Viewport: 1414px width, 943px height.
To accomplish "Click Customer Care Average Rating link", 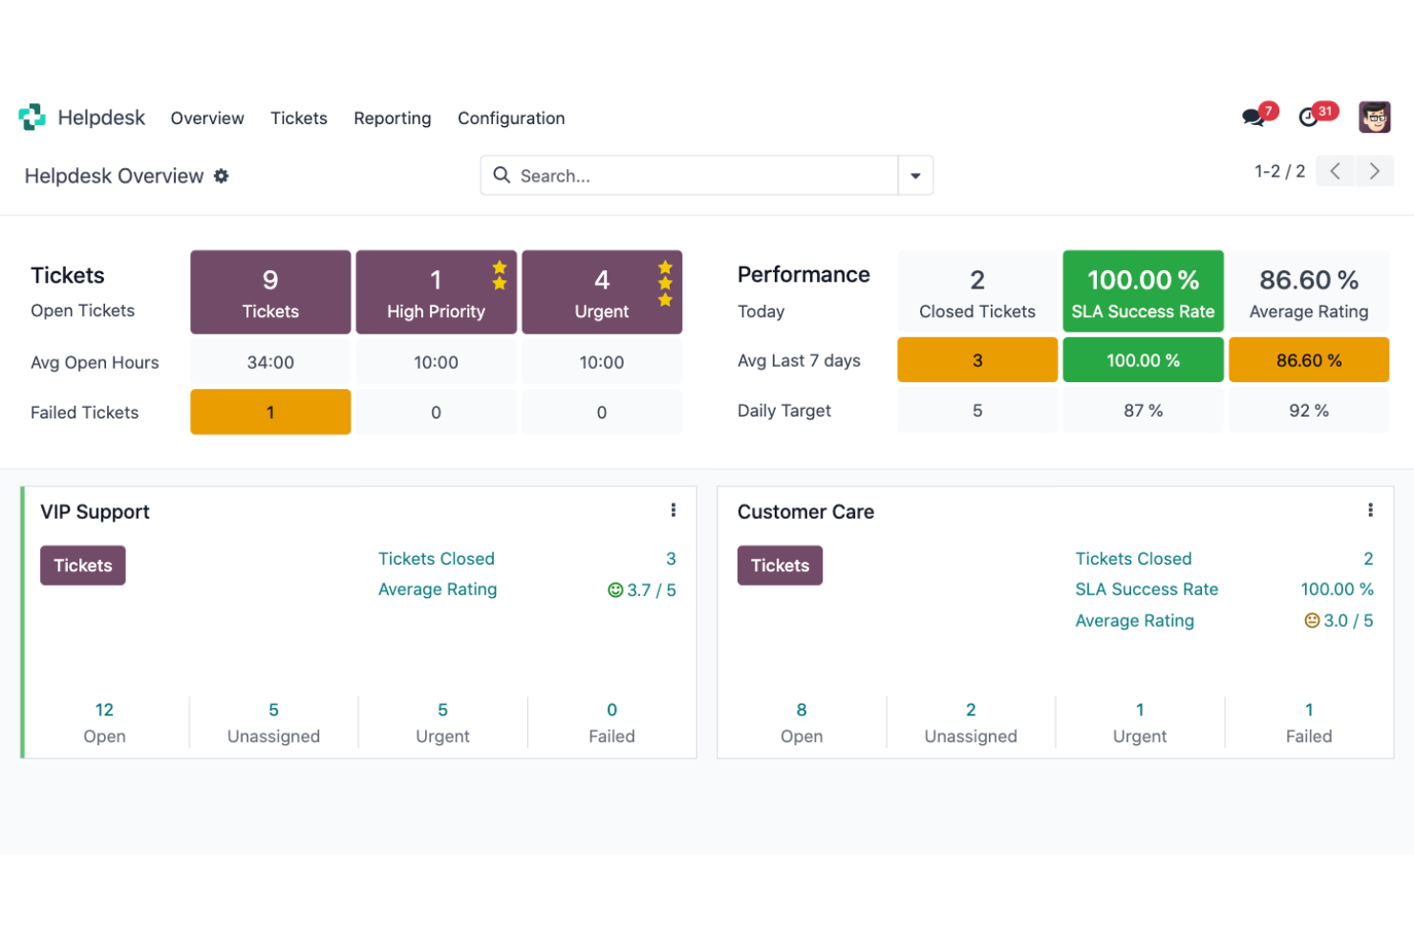I will pyautogui.click(x=1135, y=621).
